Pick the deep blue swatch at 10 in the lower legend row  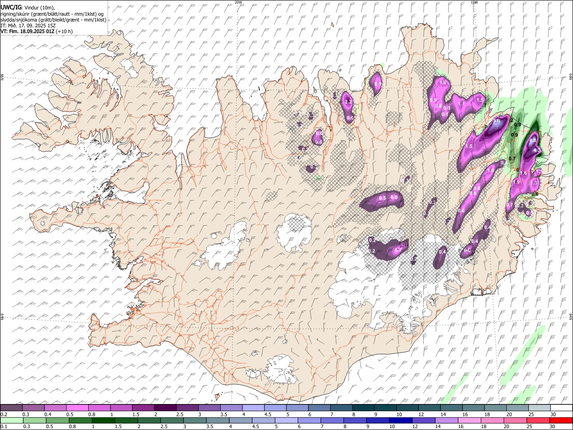click(x=400, y=420)
